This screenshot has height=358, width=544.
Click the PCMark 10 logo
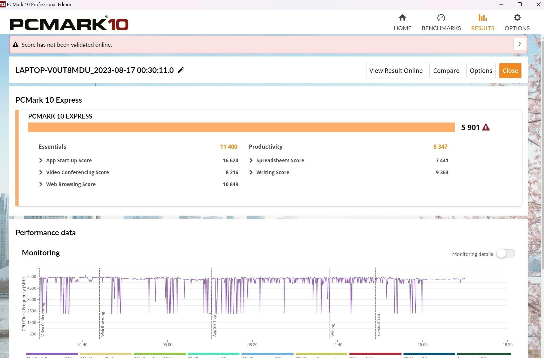pyautogui.click(x=69, y=23)
